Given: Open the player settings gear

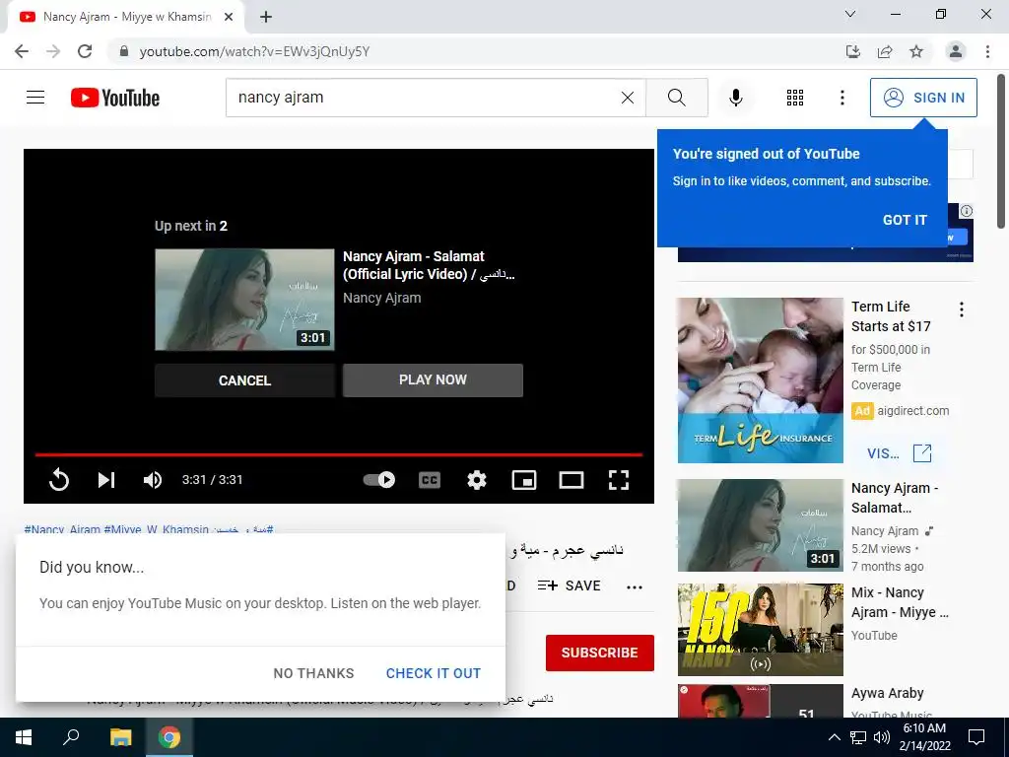Looking at the screenshot, I should click(x=476, y=480).
